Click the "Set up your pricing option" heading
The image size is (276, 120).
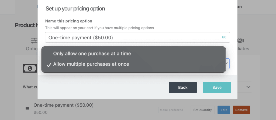pos(75,9)
